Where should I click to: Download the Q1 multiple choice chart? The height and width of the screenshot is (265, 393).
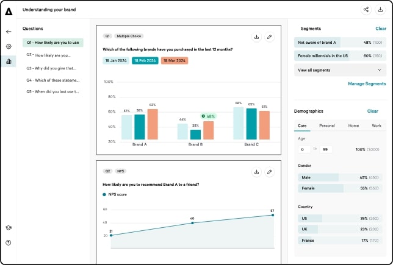click(256, 37)
